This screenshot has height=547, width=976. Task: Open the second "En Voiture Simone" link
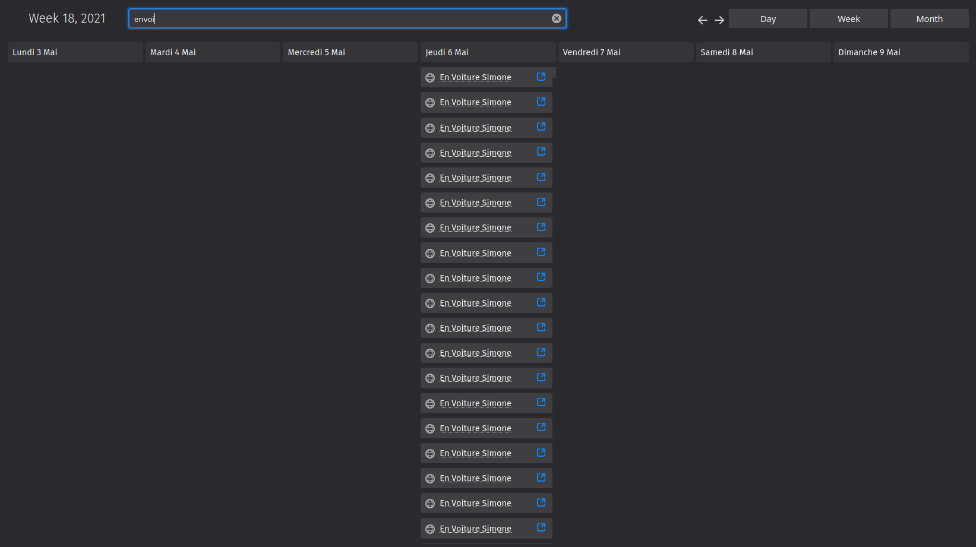coord(475,102)
